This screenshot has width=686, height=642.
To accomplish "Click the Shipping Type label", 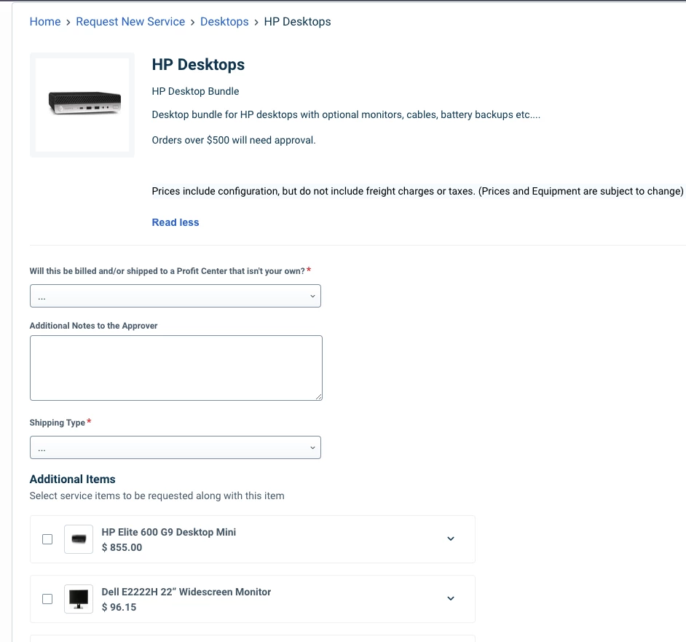I will pos(58,423).
